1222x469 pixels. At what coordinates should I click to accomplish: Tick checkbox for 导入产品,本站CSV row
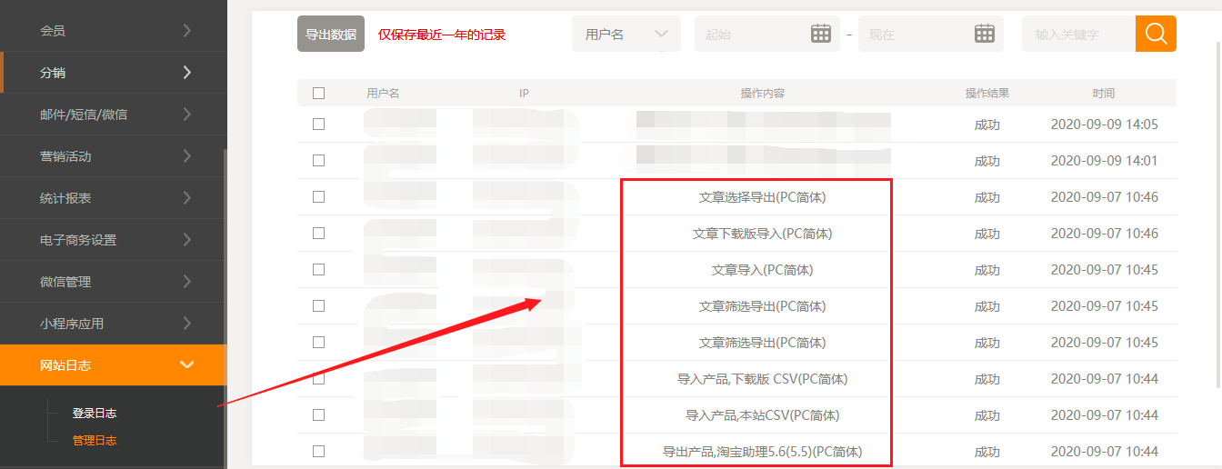[x=318, y=415]
